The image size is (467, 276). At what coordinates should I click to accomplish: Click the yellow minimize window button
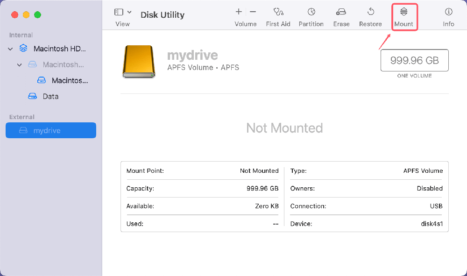(x=26, y=15)
